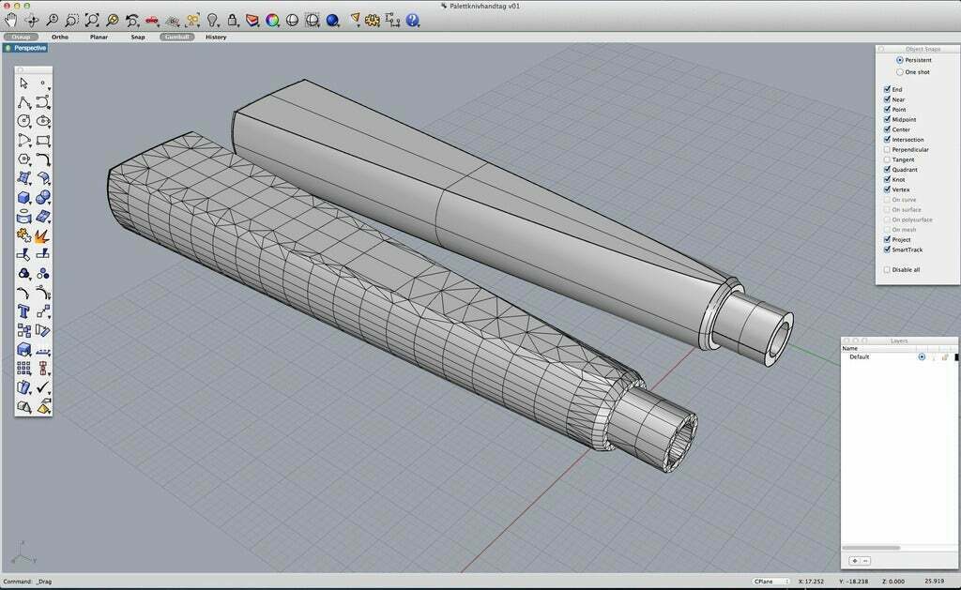Click the red car named-view icon
The width and height of the screenshot is (961, 590).
(x=152, y=21)
